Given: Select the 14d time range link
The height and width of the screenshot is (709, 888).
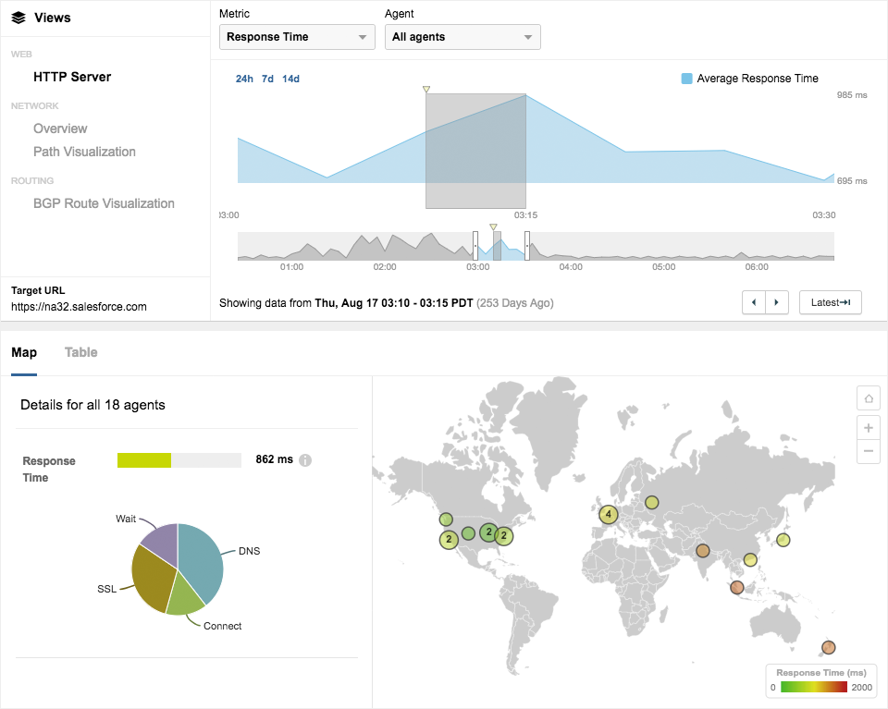Looking at the screenshot, I should coord(290,79).
